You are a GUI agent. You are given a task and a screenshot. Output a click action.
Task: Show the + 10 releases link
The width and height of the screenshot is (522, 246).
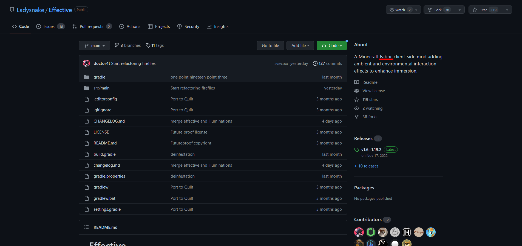pyautogui.click(x=366, y=166)
